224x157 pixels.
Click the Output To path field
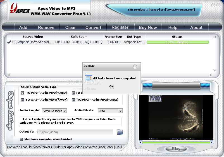pyautogui.click(x=75, y=132)
